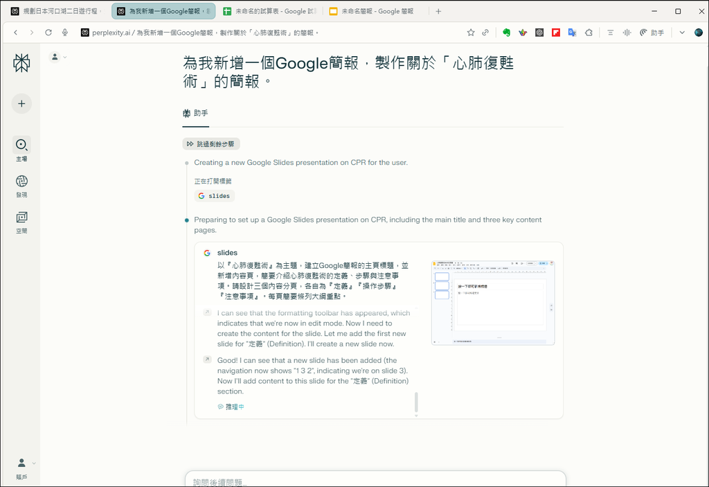Open arrow icon beside 'Good! I can see'

pyautogui.click(x=207, y=360)
